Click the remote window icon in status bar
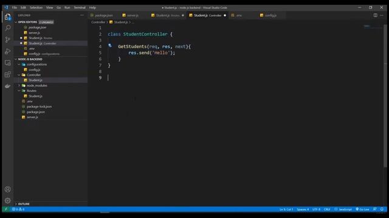 (x=6, y=210)
